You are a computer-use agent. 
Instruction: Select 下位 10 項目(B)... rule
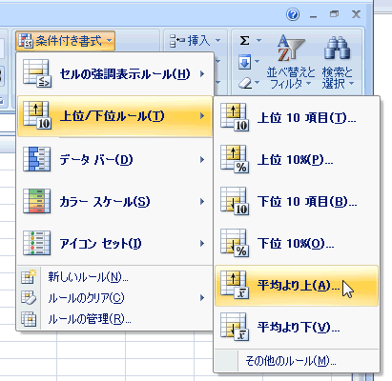[297, 202]
